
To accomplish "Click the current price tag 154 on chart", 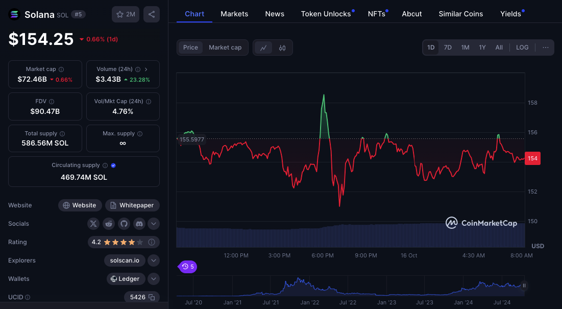I will click(532, 158).
